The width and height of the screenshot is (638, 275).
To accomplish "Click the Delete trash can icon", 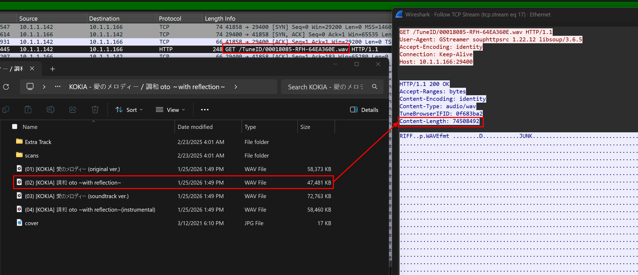I will [x=95, y=110].
